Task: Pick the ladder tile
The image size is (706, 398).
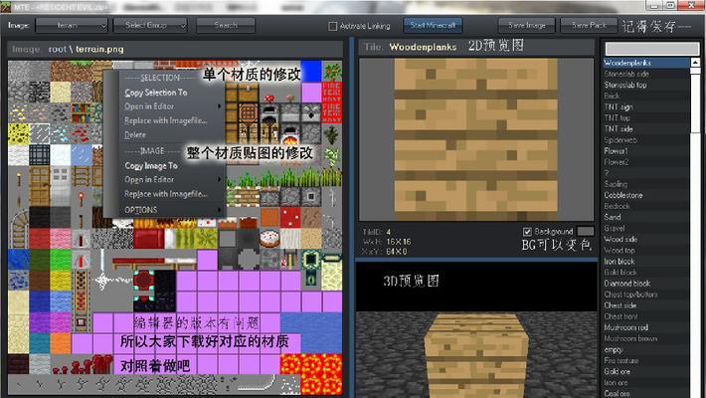Action: pos(82,175)
